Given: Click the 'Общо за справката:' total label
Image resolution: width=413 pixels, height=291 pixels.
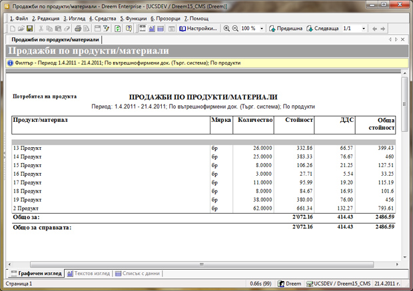Looking at the screenshot, I should (42, 228).
